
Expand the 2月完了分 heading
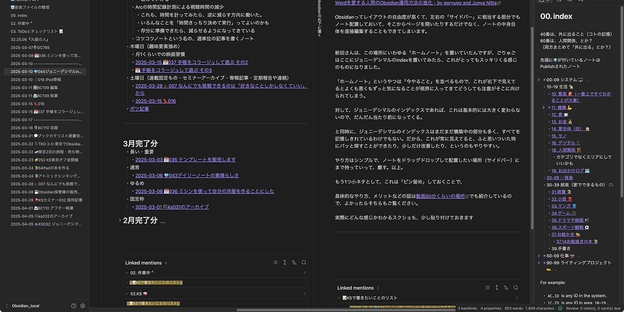tap(120, 220)
